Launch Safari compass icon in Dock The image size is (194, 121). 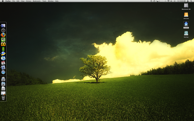(x=3, y=72)
